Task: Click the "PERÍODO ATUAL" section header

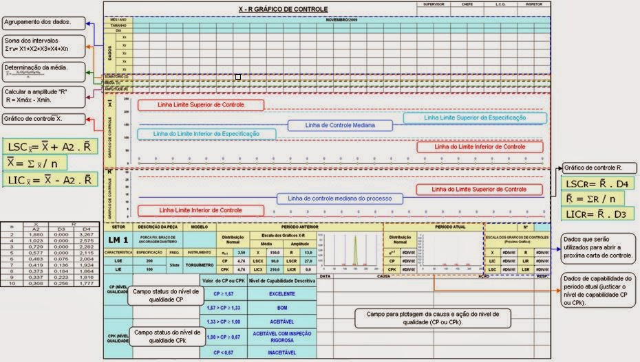Action: coord(450,227)
